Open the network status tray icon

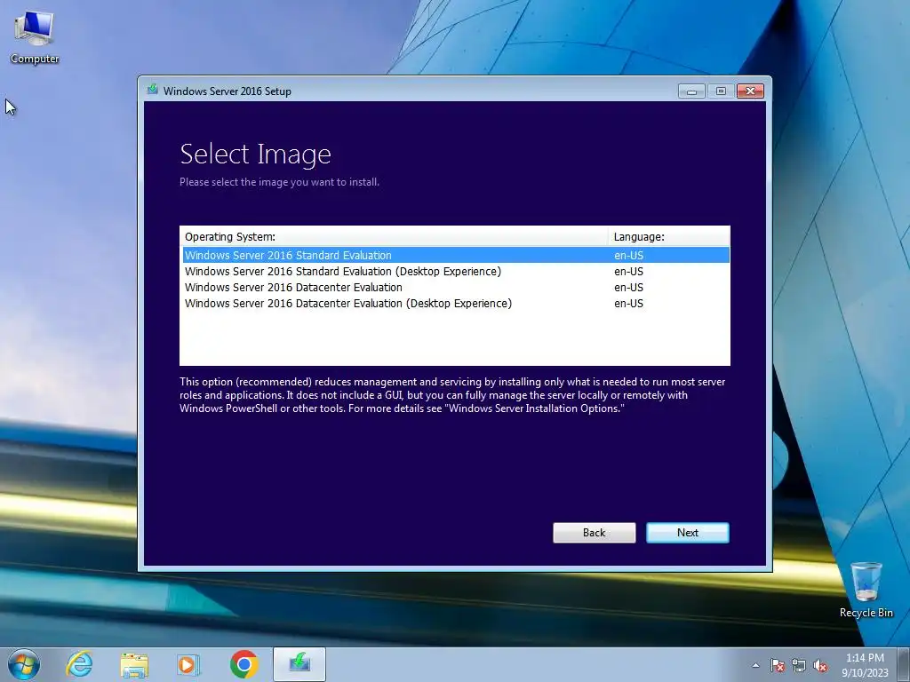(799, 666)
